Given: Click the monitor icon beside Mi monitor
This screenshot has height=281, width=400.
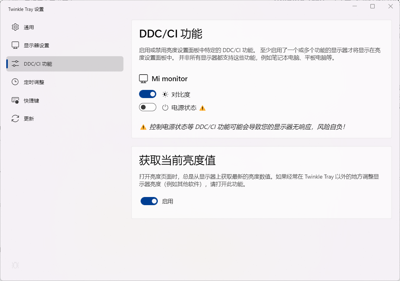Looking at the screenshot, I should pos(143,78).
